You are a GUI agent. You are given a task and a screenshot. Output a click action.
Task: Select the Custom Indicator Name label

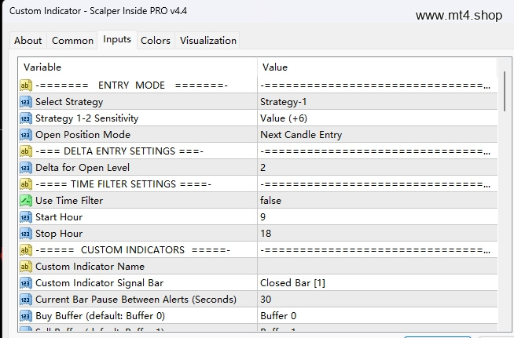[90, 267]
